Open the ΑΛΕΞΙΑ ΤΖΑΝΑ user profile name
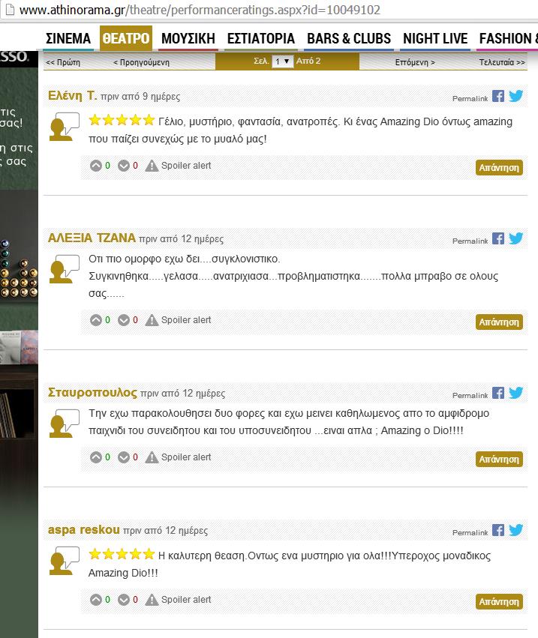Screen dimensions: 538x638 92,238
